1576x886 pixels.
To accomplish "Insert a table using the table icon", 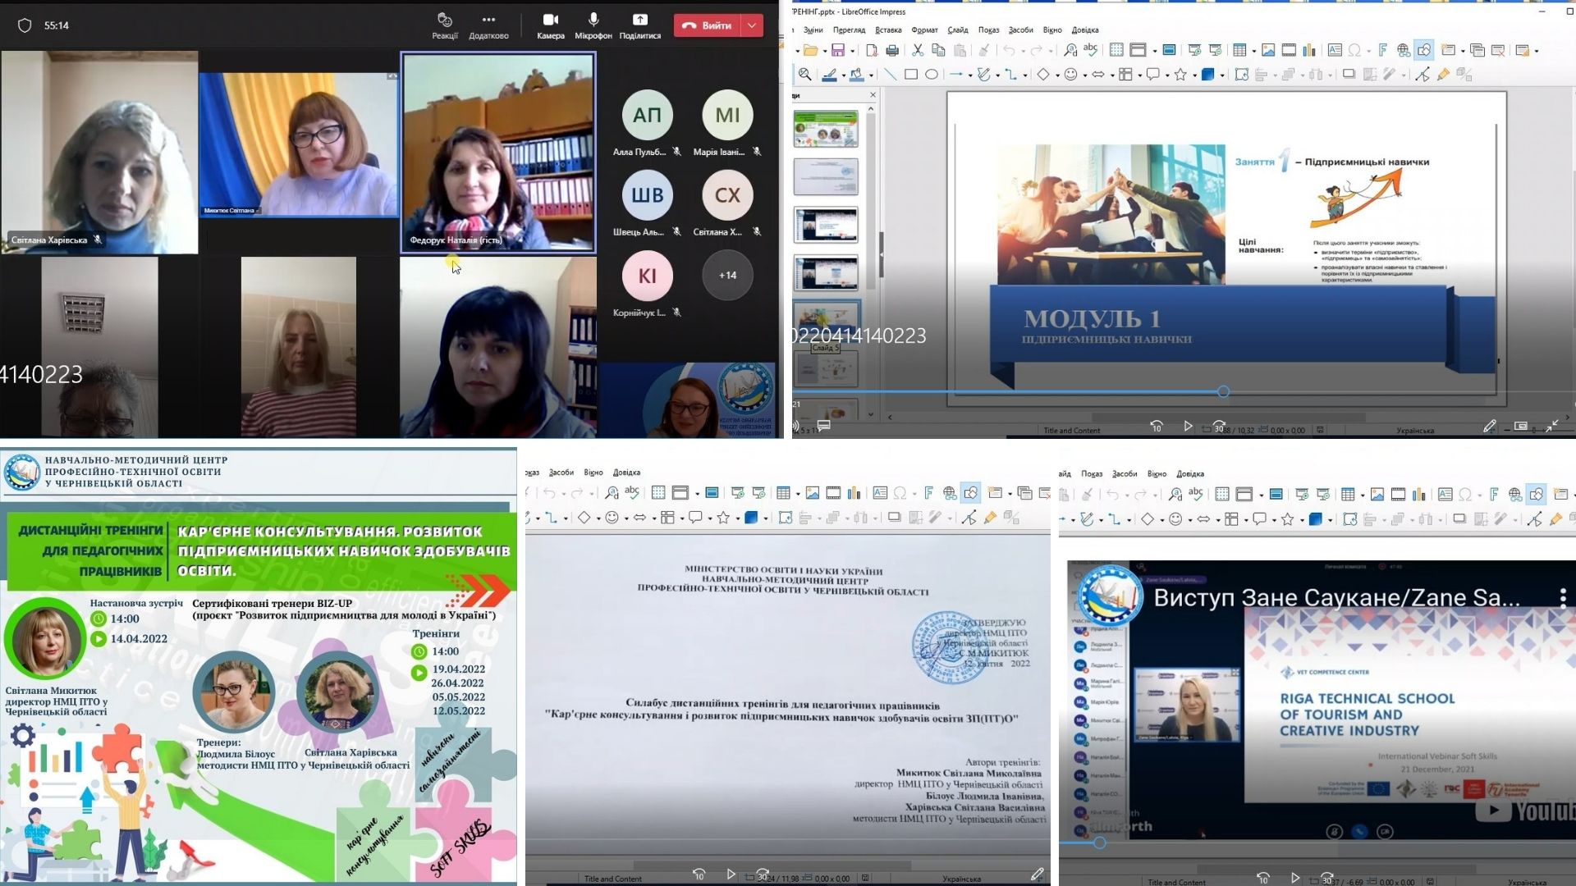I will (x=1239, y=51).
